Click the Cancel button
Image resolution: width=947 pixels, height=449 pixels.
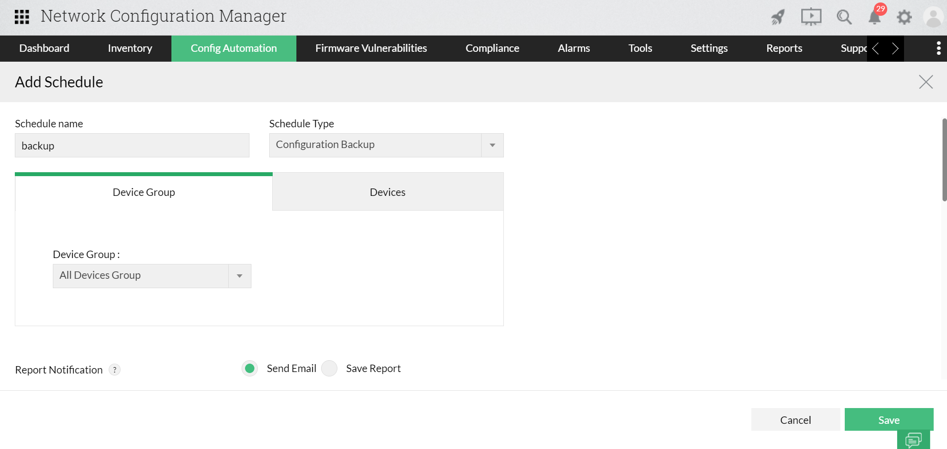[795, 420]
